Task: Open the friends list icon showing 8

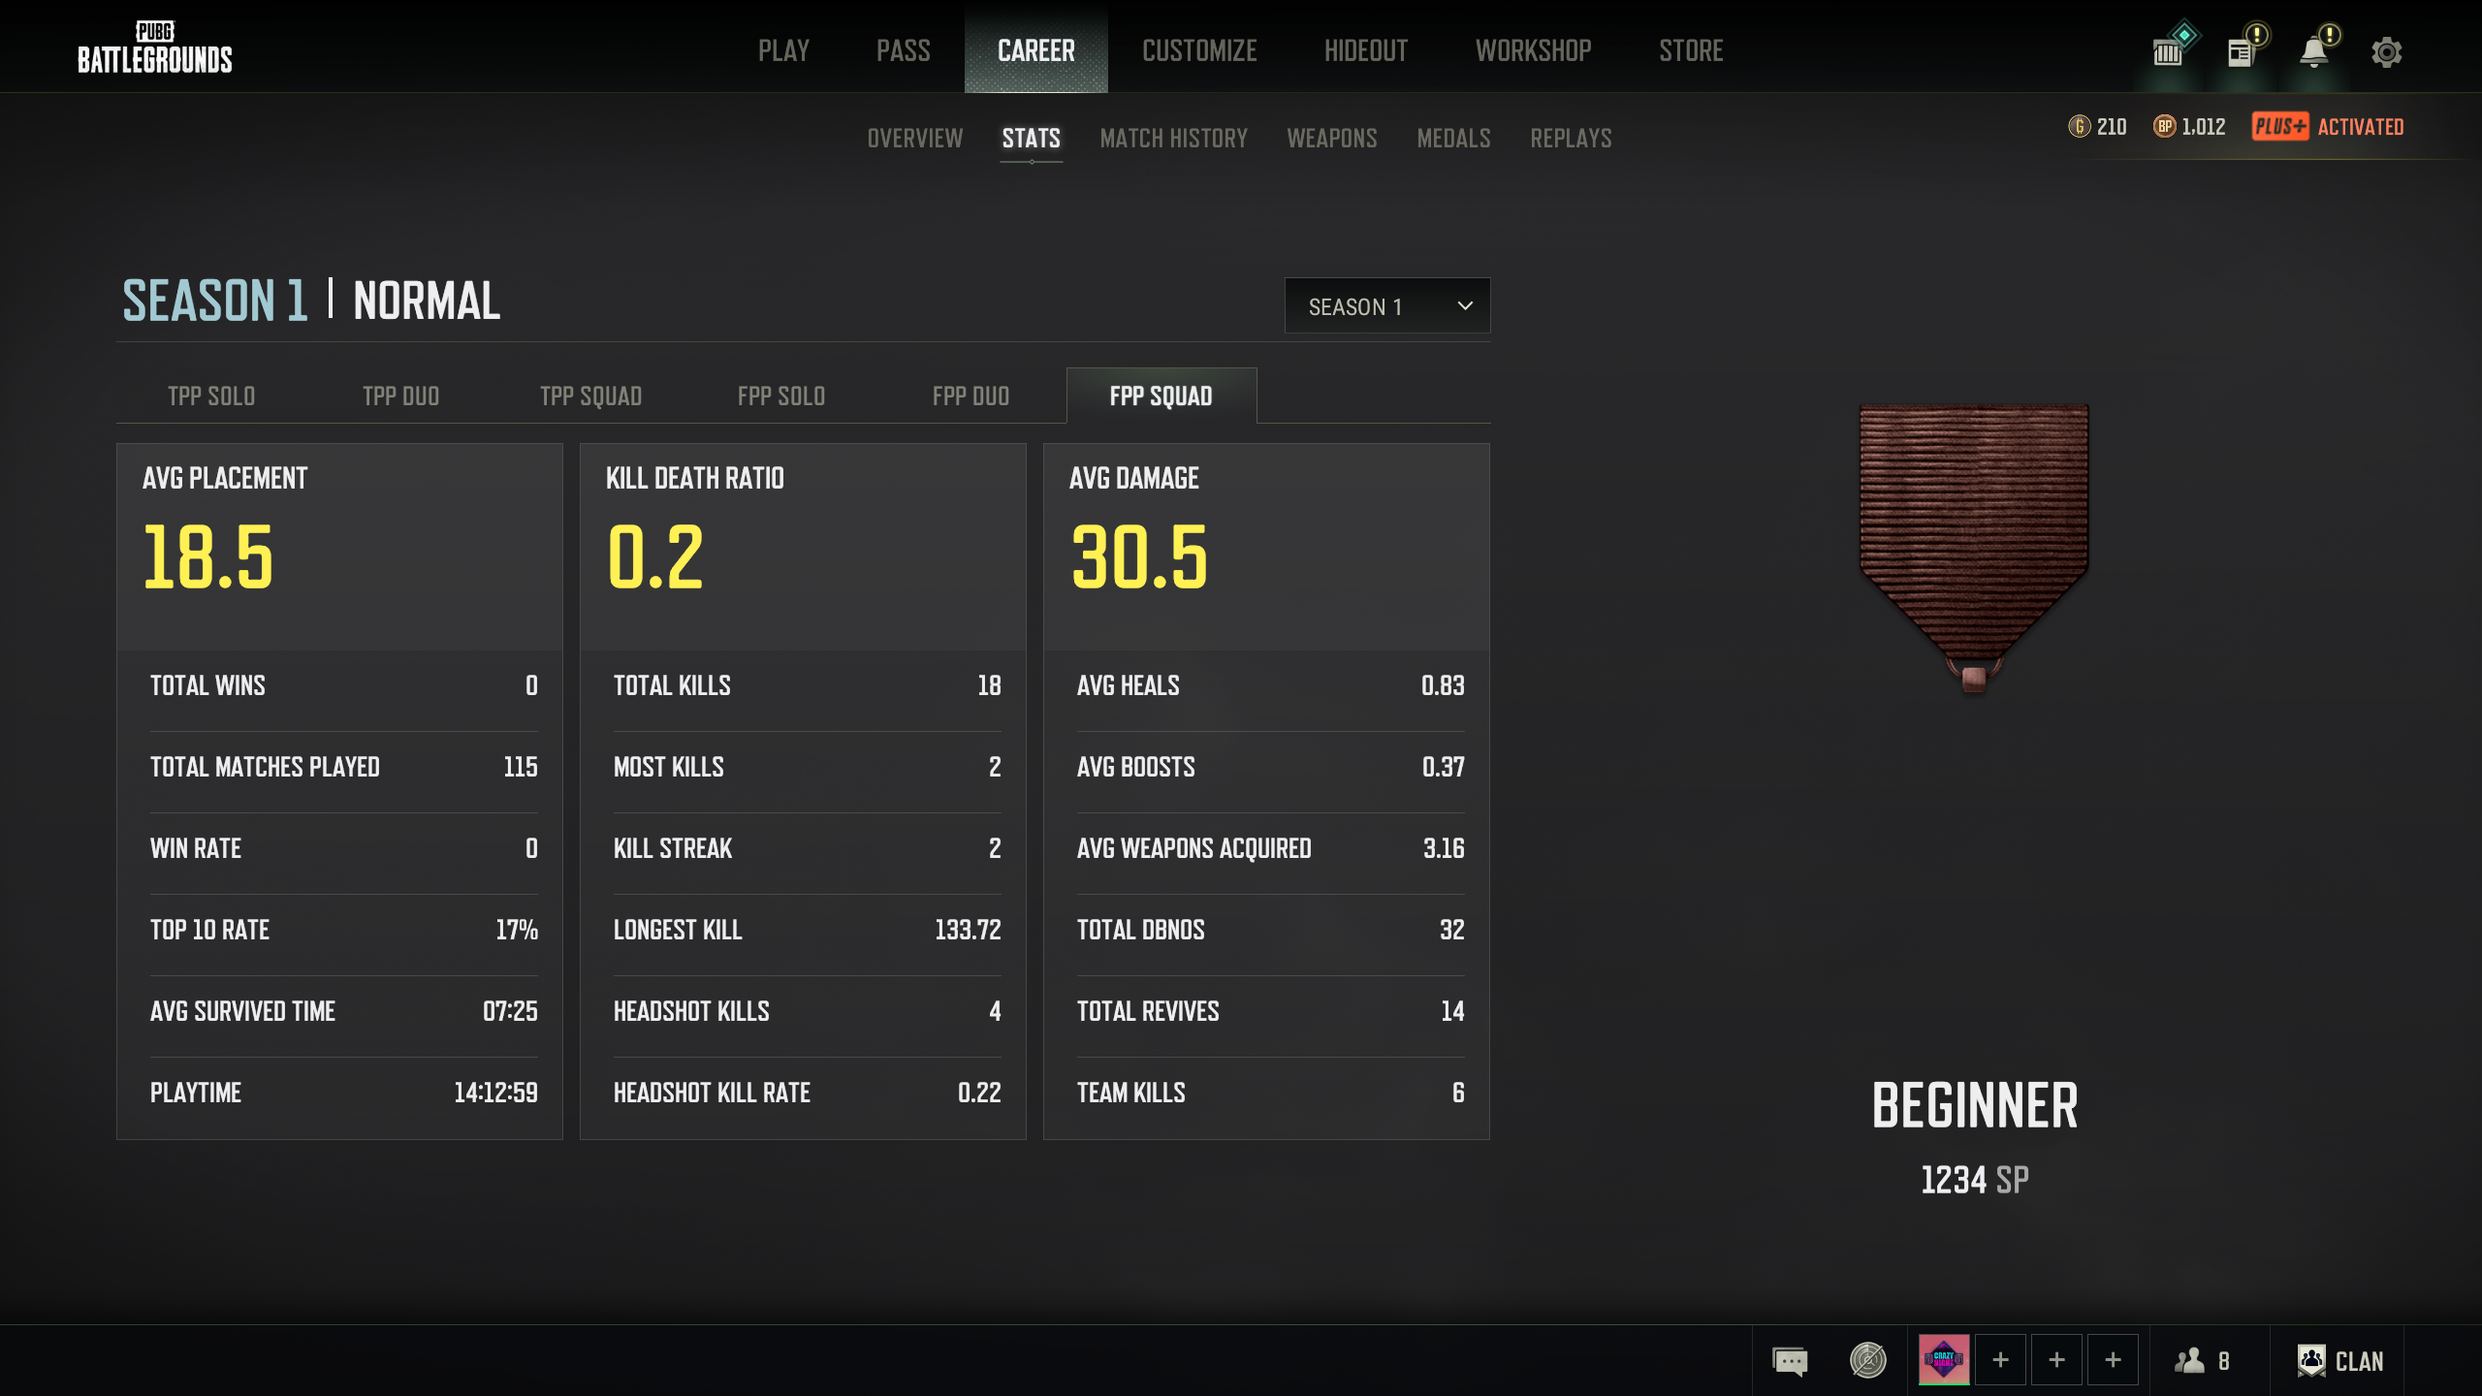Action: 2203,1361
